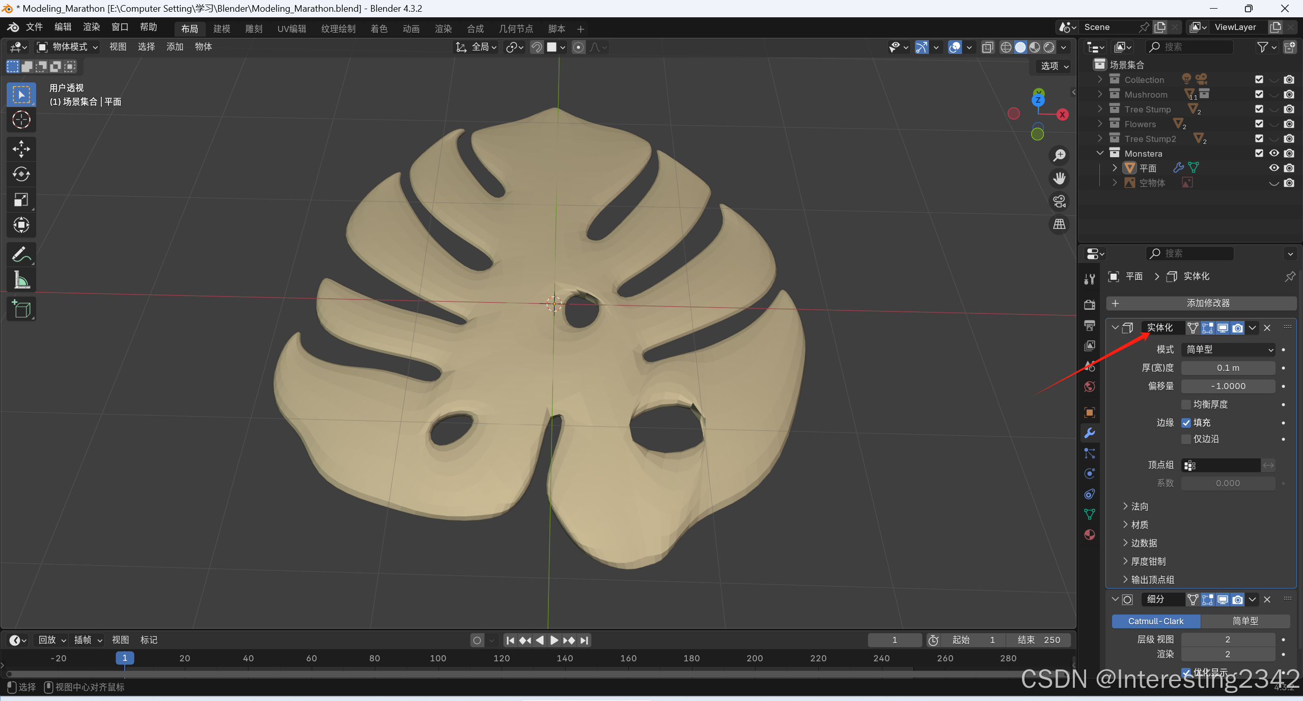The width and height of the screenshot is (1303, 701).
Task: Switch to the 建模 workspace tab
Action: 221,29
